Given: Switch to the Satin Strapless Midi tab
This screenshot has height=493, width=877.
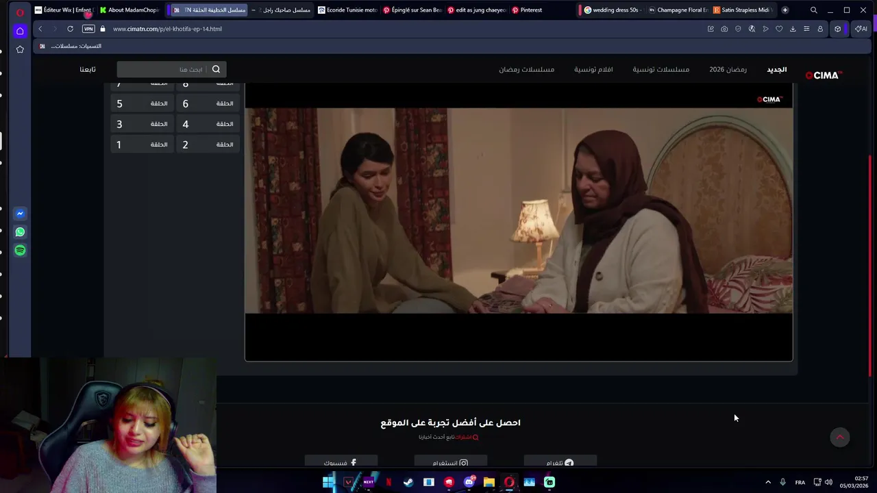Looking at the screenshot, I should pos(743,10).
